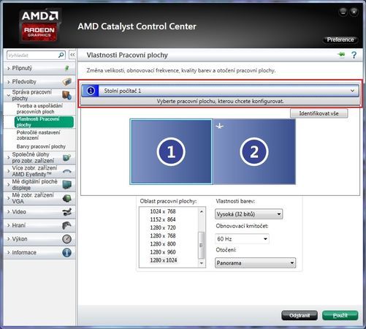This screenshot has height=329, width=366.
Task: Select resolution 1280 x 768
Action: tap(163, 235)
